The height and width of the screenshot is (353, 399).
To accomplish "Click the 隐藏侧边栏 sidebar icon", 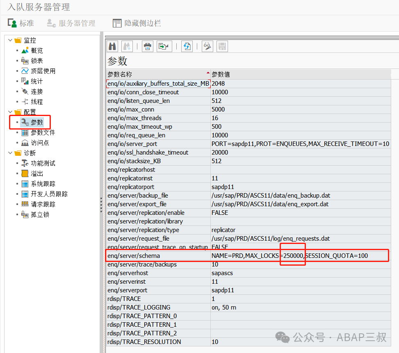I will click(x=117, y=23).
